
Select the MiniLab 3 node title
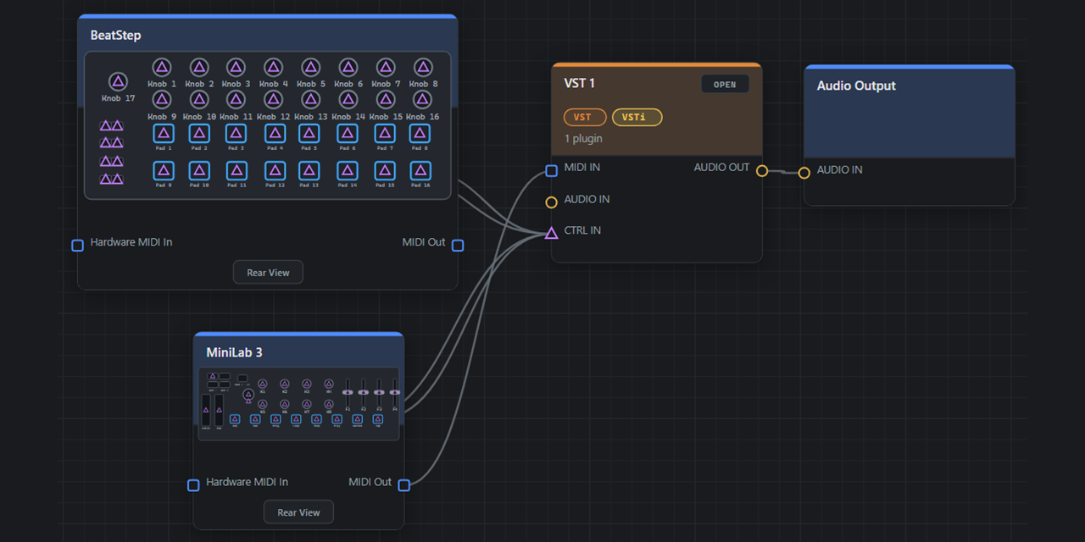point(235,352)
